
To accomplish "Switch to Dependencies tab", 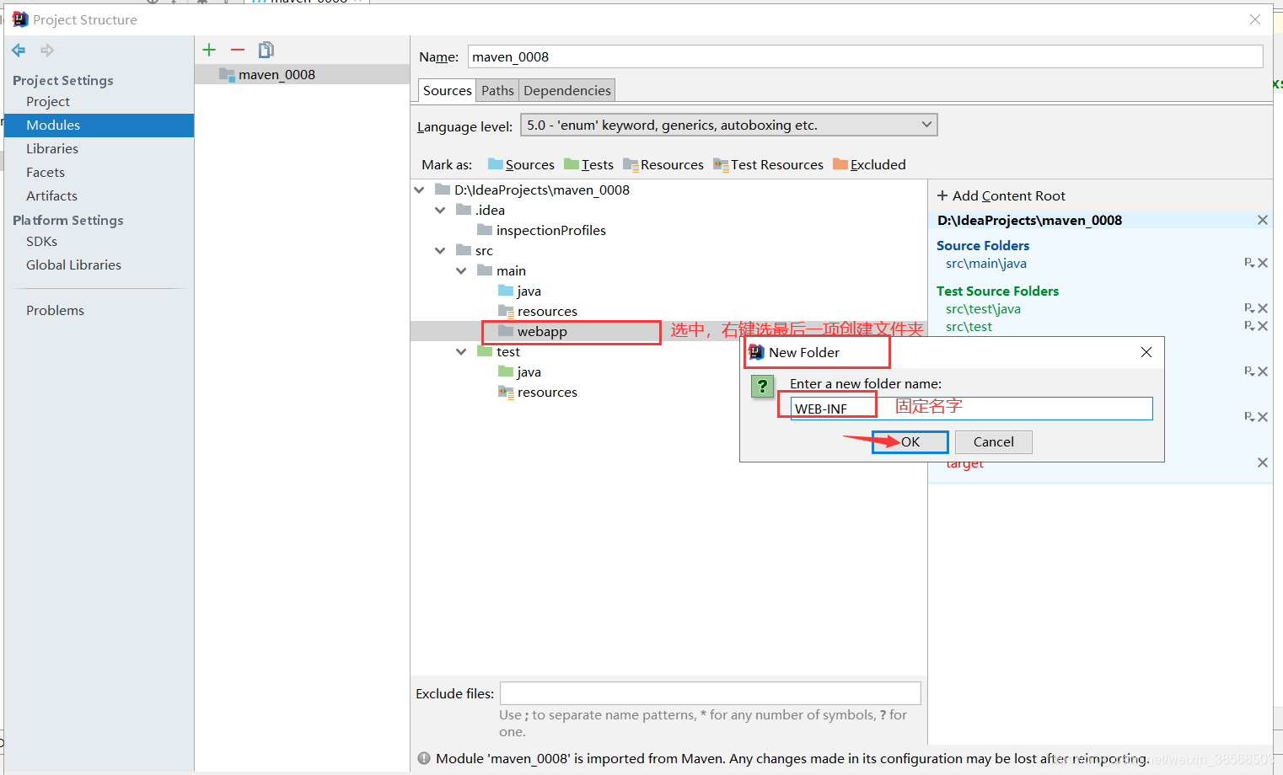I will (x=566, y=90).
